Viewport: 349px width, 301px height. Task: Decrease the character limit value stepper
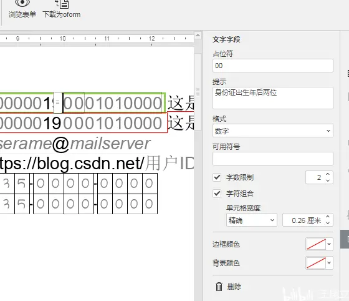click(328, 180)
